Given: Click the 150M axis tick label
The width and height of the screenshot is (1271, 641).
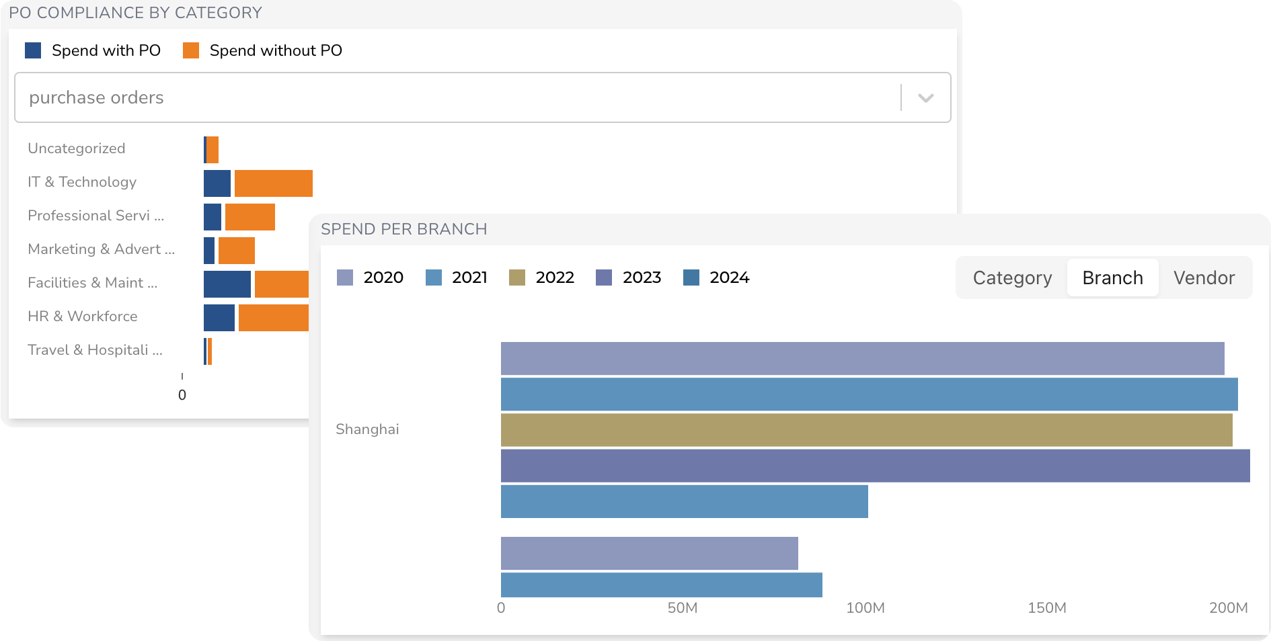Looking at the screenshot, I should [x=1047, y=608].
